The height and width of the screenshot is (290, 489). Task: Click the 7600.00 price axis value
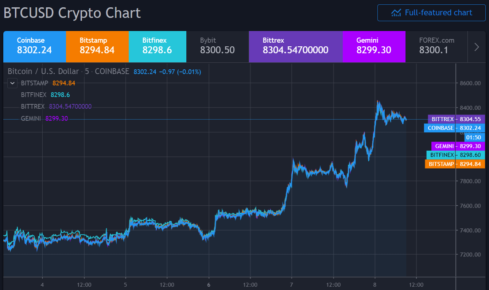(470, 206)
